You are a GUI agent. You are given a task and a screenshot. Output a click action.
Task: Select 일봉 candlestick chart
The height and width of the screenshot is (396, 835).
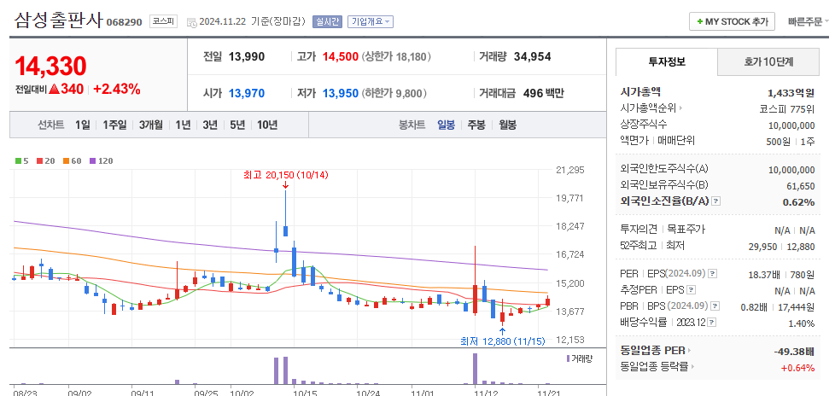[446, 125]
